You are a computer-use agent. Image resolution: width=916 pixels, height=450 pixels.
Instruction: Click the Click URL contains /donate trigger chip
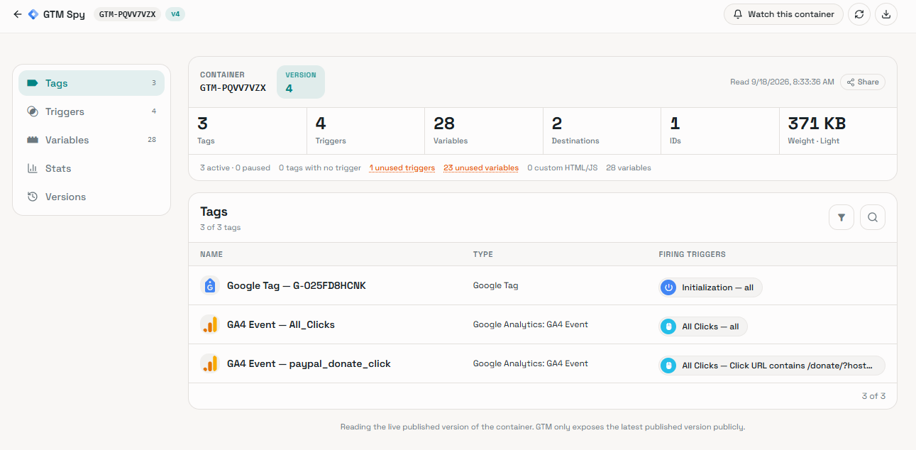772,366
